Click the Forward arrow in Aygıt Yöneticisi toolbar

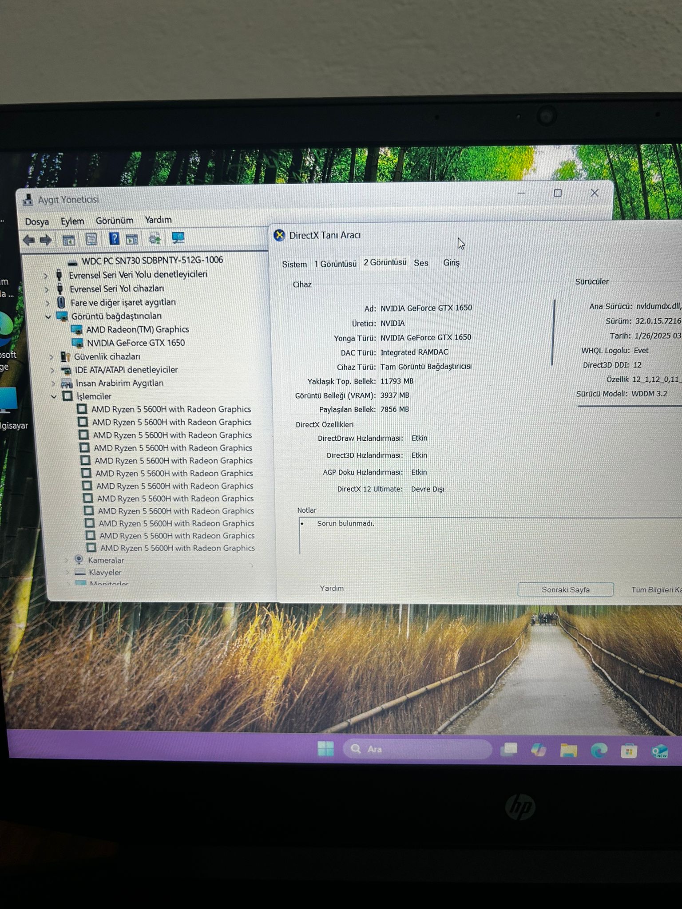coord(45,241)
